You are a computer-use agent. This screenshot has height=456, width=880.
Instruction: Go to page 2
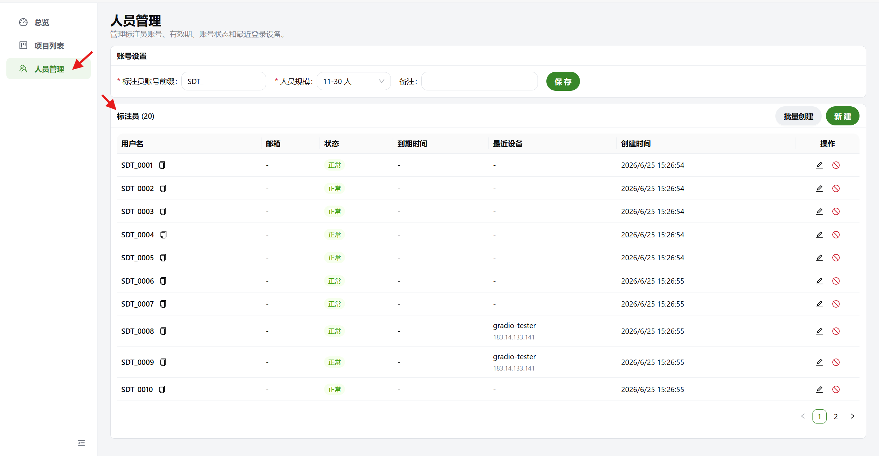(x=836, y=416)
